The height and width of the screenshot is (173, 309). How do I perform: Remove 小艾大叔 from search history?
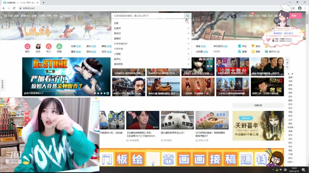click(188, 49)
